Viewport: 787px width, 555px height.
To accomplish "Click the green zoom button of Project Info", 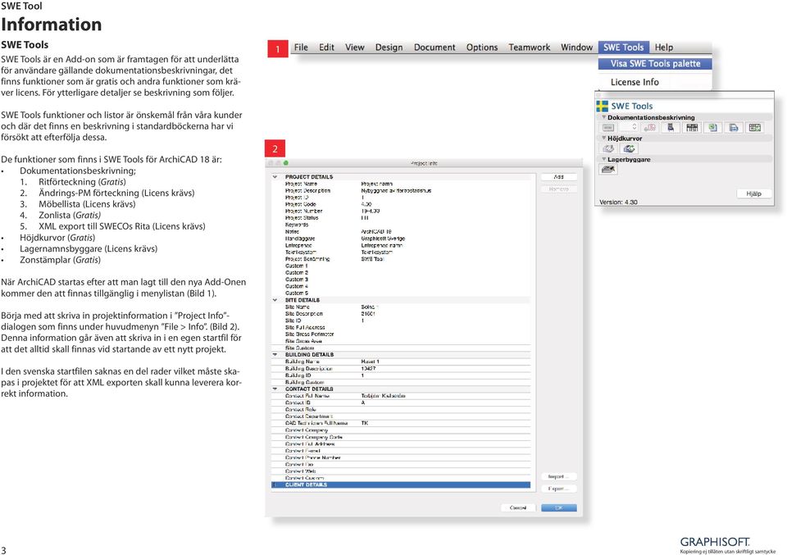I will 286,163.
